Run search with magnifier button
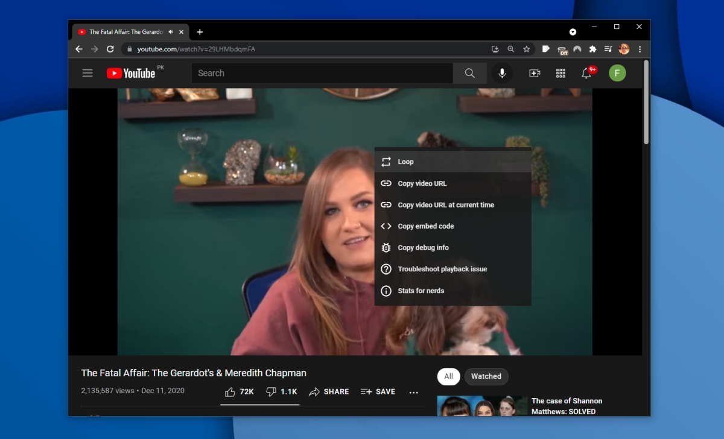Screen dimensions: 724x439 click(470, 73)
